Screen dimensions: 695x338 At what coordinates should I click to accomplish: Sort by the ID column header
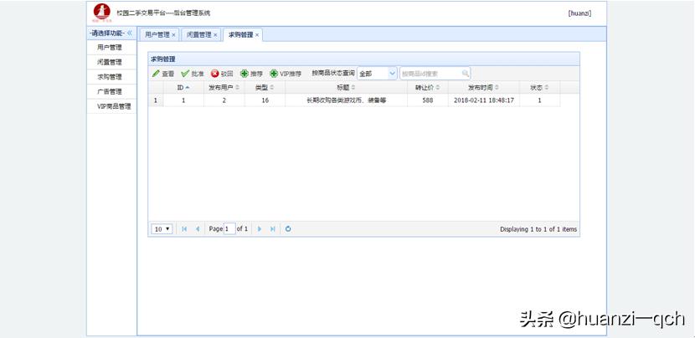pyautogui.click(x=183, y=88)
